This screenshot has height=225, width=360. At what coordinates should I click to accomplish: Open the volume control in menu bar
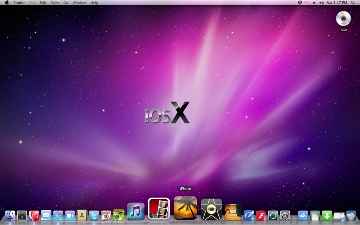[321, 2]
